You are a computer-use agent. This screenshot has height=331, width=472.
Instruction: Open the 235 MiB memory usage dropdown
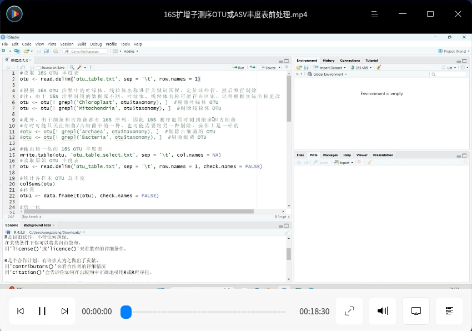pyautogui.click(x=361, y=68)
